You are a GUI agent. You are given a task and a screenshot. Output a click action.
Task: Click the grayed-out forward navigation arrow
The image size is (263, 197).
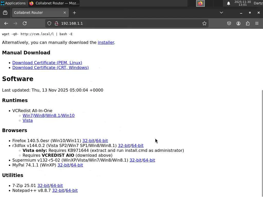pos(15,23)
